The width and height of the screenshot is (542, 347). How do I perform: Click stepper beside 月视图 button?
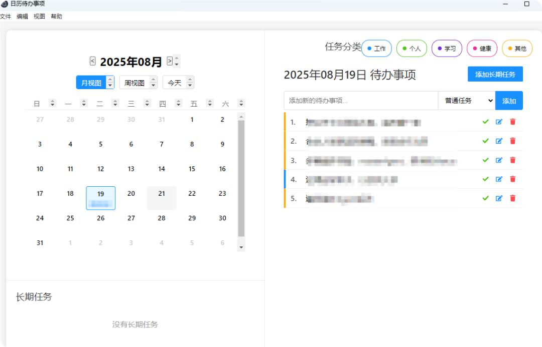[x=110, y=83]
